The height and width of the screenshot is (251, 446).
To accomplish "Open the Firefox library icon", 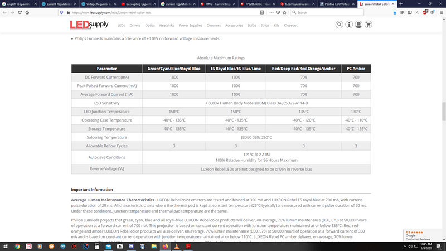I will (x=402, y=12).
